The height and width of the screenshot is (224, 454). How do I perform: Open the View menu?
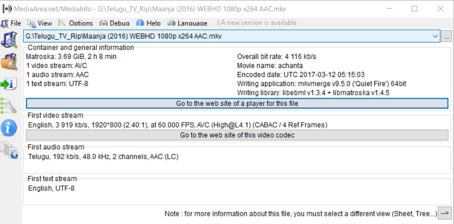pos(40,23)
